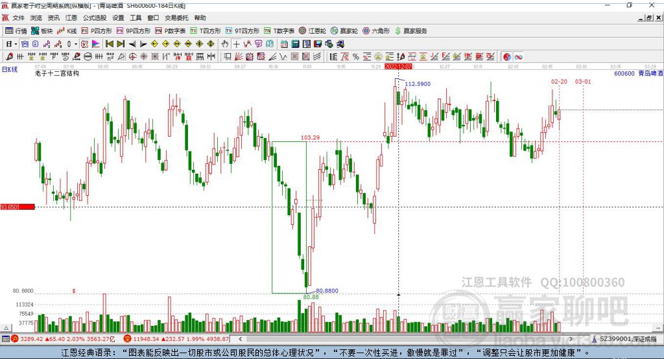Click the 600600 青岛啤酒 stock label

point(638,74)
